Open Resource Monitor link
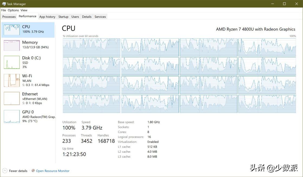Screen dimensions: 303x177 point(52,171)
